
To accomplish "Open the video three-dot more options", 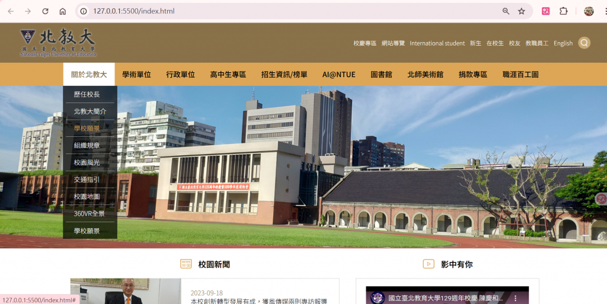I will (x=515, y=298).
